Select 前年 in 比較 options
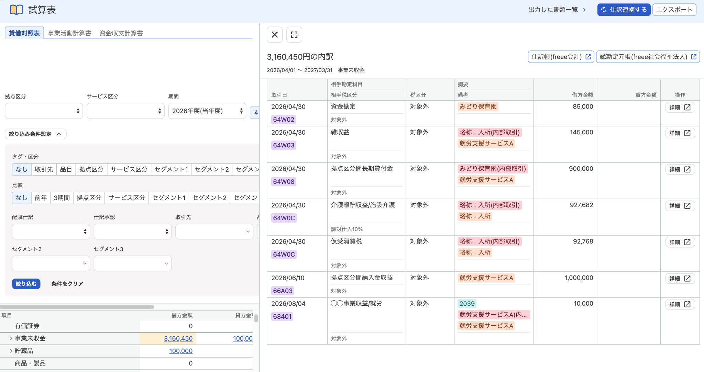Screen dimensions: 704x372 pos(41,198)
